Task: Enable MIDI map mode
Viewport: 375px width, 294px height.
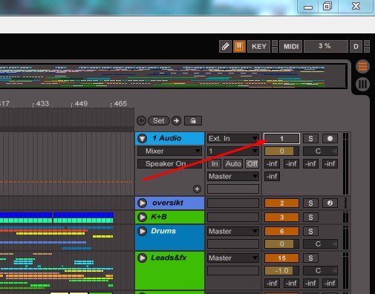Action: 291,46
